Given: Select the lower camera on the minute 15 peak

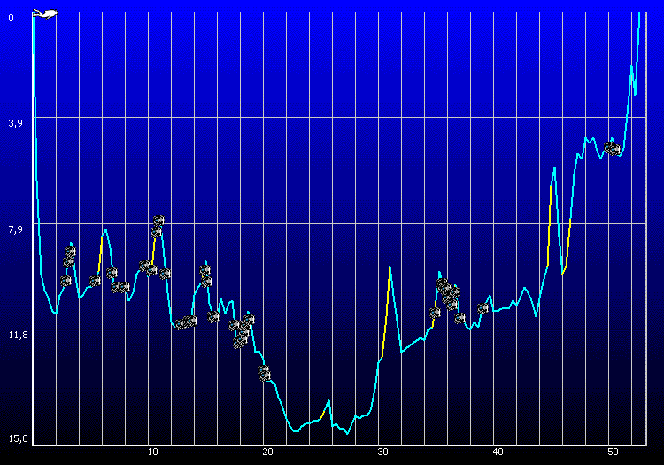Looking at the screenshot, I should 206,281.
